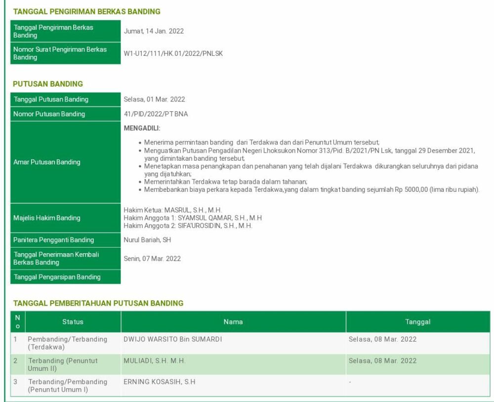Image resolution: width=494 pixels, height=402 pixels.
Task: Click the 'PUTUSAN BANDING' section heading
Action: pyautogui.click(x=48, y=84)
